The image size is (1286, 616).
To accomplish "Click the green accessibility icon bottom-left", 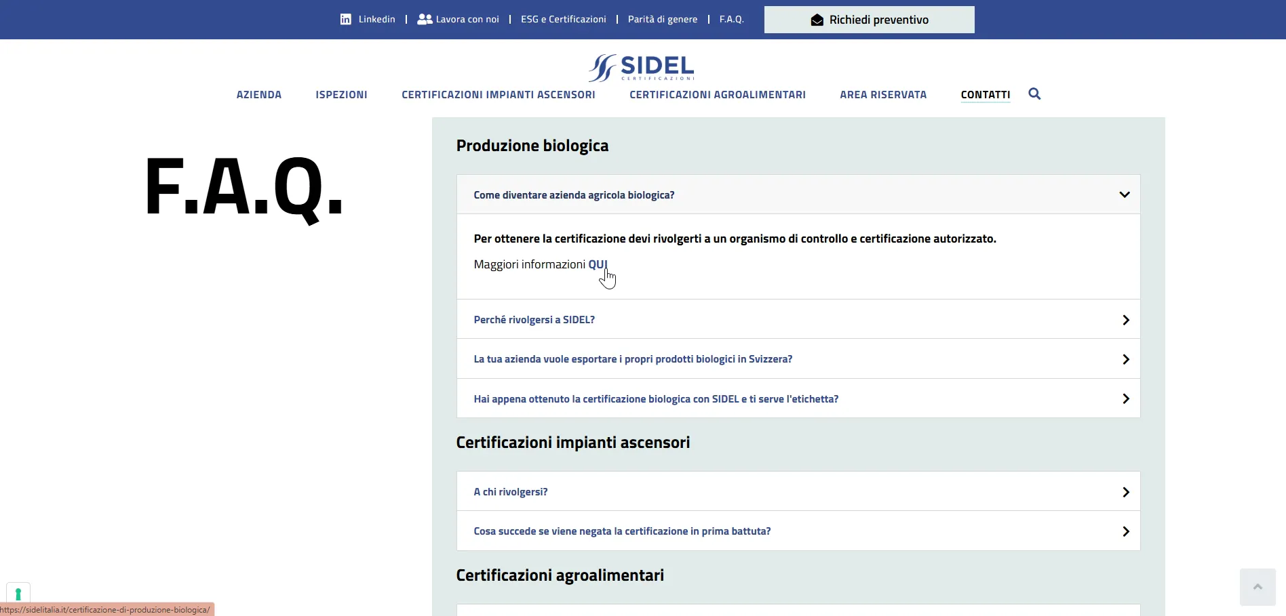I will point(18,594).
